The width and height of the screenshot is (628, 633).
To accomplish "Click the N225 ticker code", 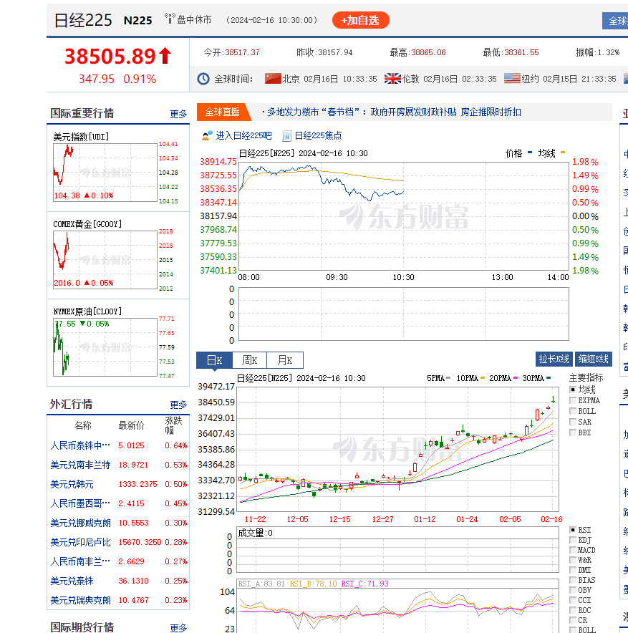I will click(x=138, y=21).
